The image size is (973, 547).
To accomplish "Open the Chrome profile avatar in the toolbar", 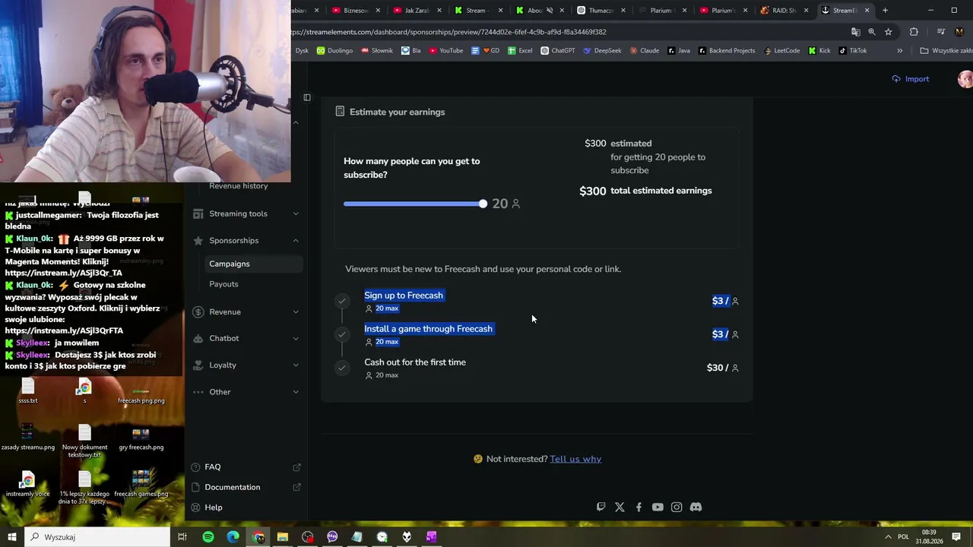I will point(959,32).
